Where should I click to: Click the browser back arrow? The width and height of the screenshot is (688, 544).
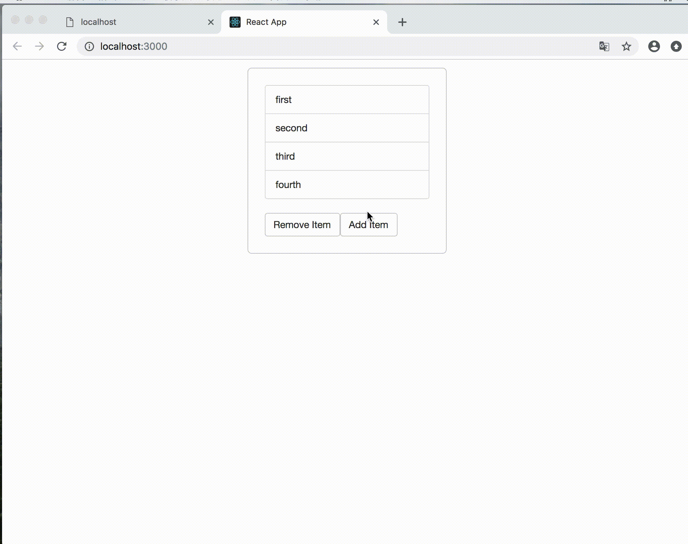click(x=17, y=46)
